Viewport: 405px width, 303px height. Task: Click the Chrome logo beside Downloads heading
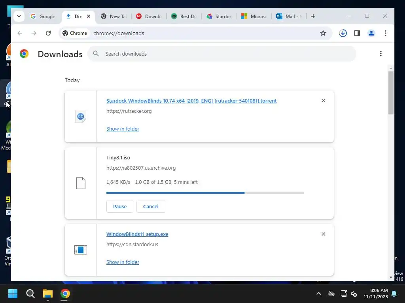coord(24,54)
